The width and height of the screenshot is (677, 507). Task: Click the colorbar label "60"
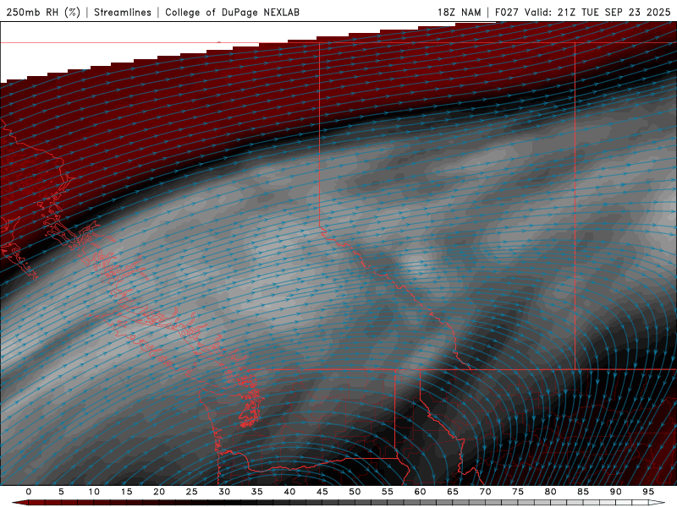coord(420,492)
